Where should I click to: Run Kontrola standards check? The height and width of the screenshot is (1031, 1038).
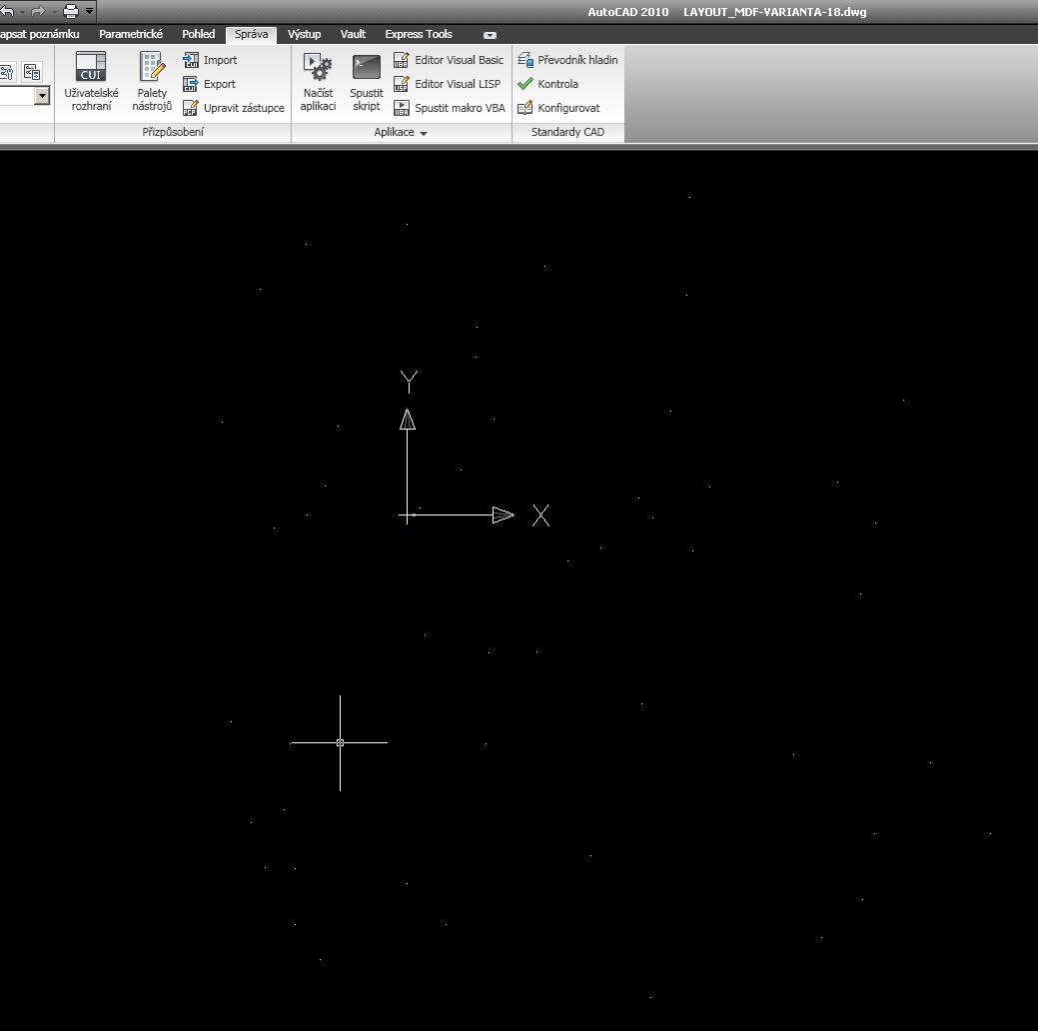[x=525, y=84]
